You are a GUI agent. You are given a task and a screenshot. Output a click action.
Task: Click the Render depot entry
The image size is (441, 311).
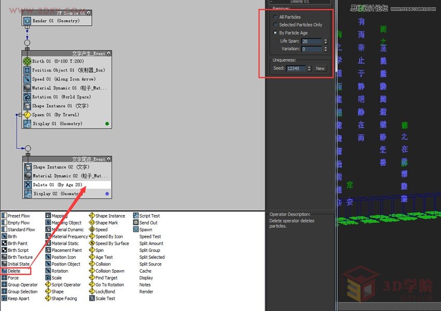point(146,292)
